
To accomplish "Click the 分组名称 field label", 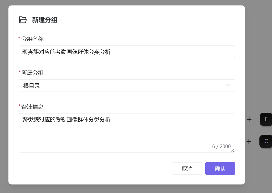I will pos(32,39).
